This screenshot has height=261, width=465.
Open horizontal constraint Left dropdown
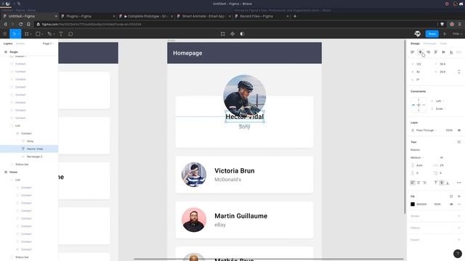(439, 101)
